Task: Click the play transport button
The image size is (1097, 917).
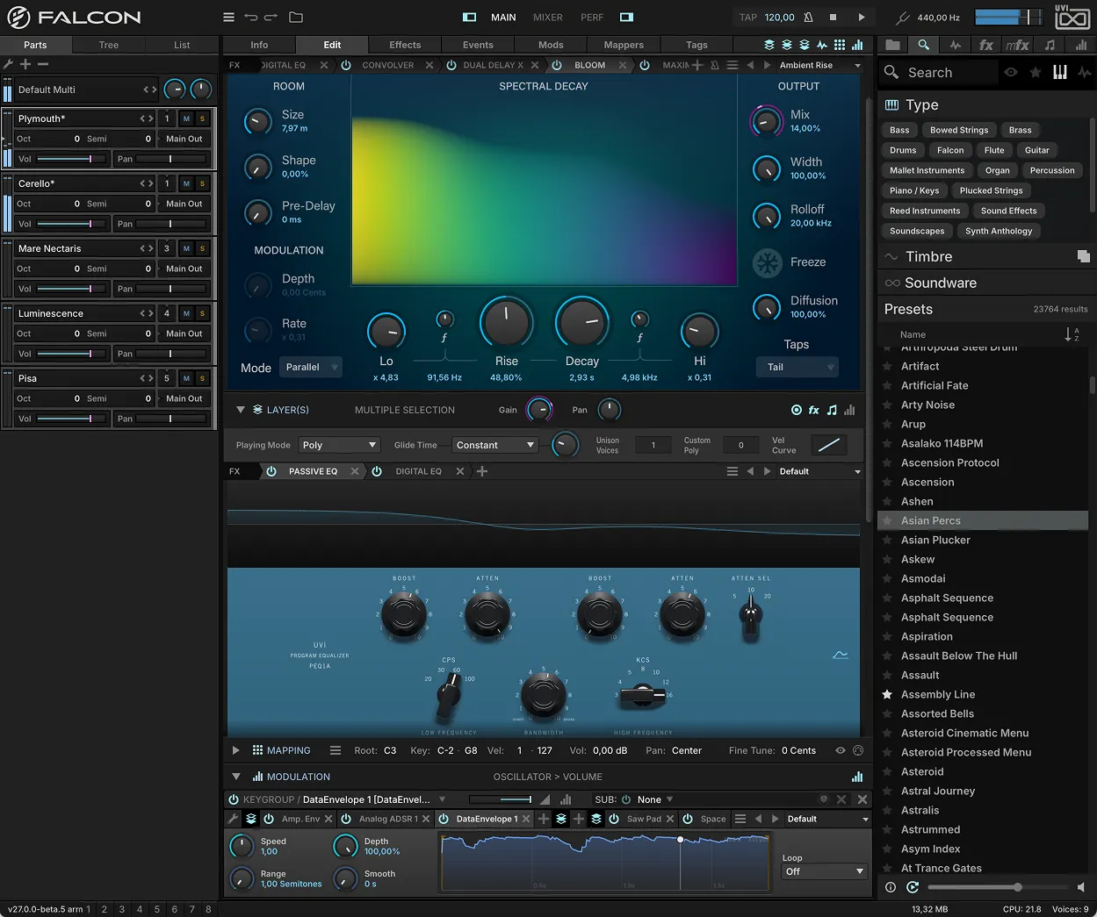Action: (861, 17)
